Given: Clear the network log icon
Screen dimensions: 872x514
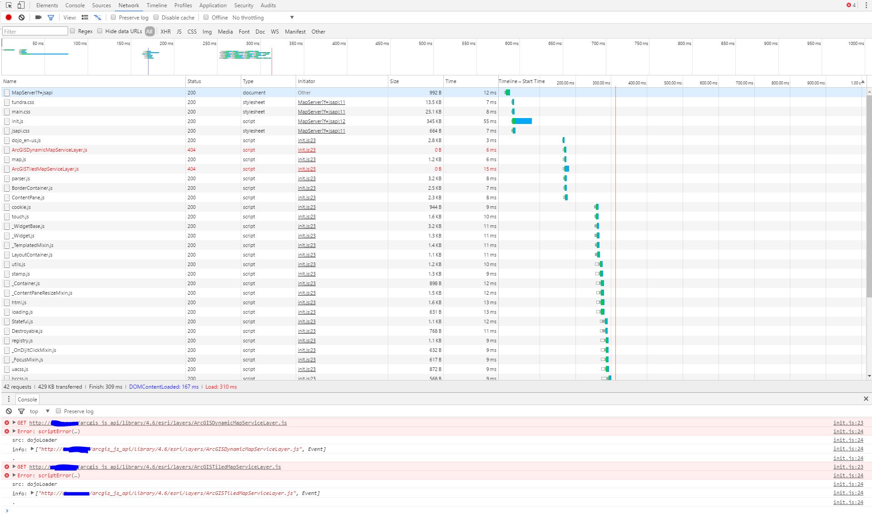Looking at the screenshot, I should 21,17.
